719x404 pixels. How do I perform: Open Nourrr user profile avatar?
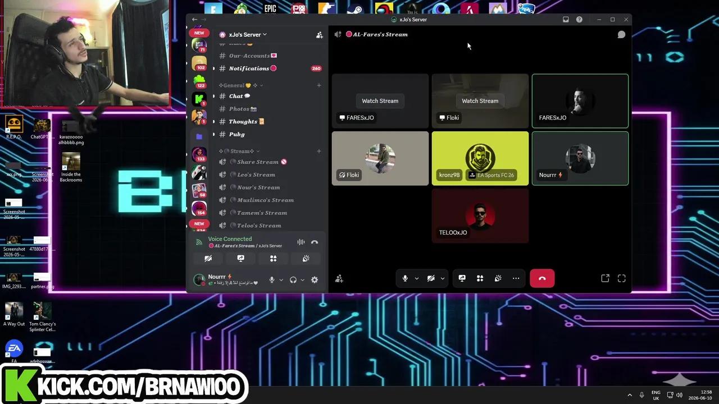199,279
